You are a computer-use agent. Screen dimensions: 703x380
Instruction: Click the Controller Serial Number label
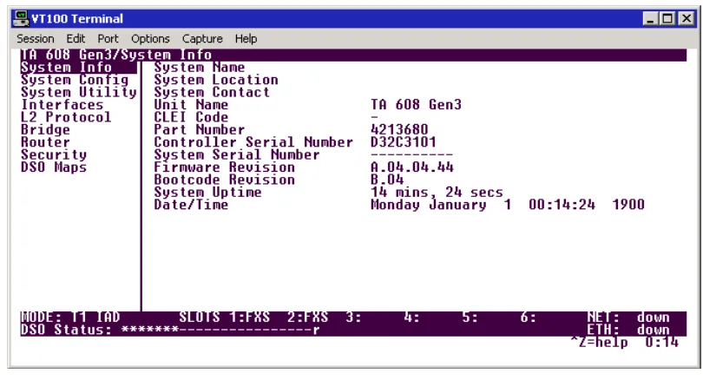253,142
